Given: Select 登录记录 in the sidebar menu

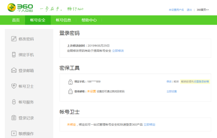Looking at the screenshot, I should coord(26,118).
